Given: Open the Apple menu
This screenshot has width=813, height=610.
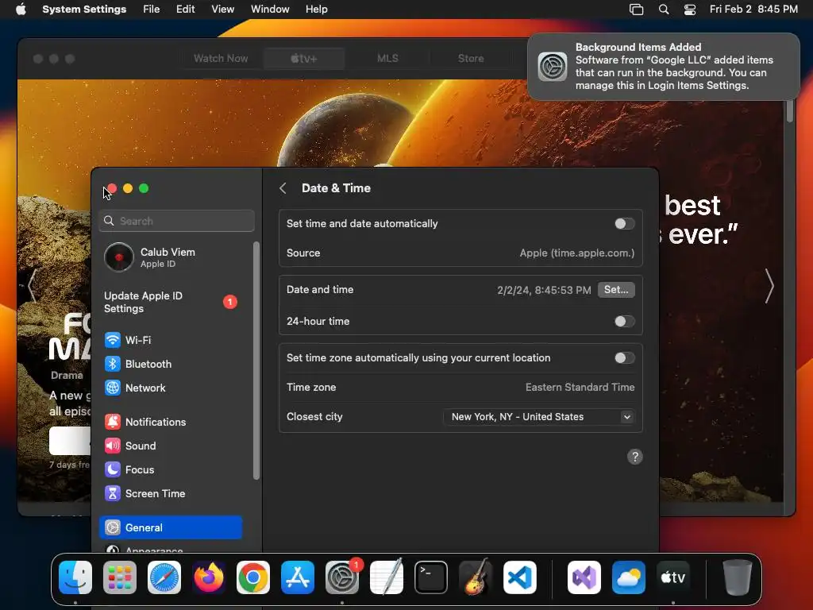Looking at the screenshot, I should click(21, 10).
